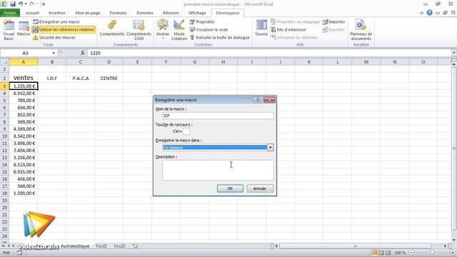Open the Name Box dropdown arrow
This screenshot has width=457, height=257.
54,53
